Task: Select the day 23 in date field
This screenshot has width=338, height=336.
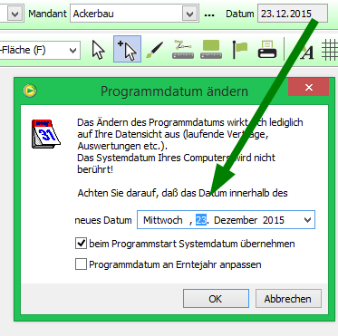Action: click(x=201, y=220)
